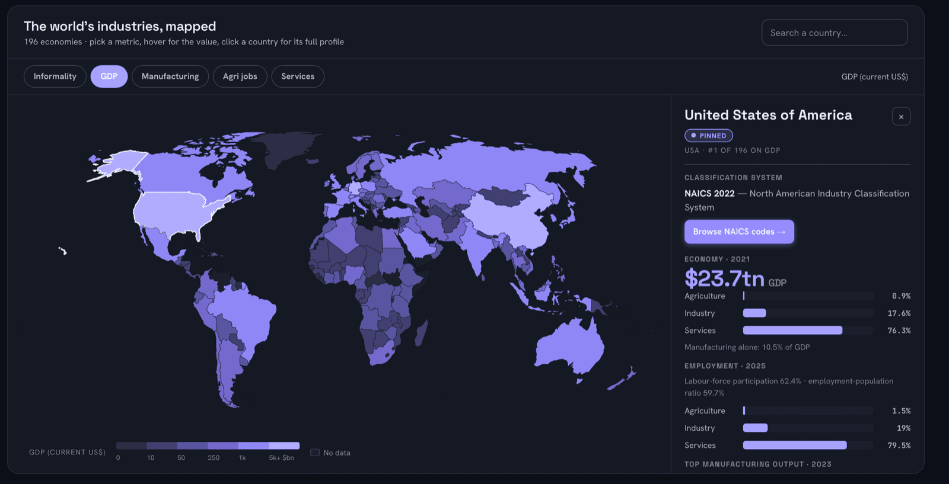Click the darkest 0–10 legend color segment
This screenshot has width=949, height=484.
tap(132, 445)
